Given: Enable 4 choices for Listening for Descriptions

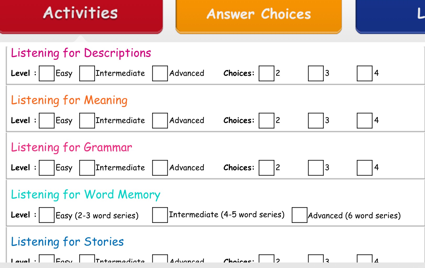Looking at the screenshot, I should pyautogui.click(x=365, y=73).
